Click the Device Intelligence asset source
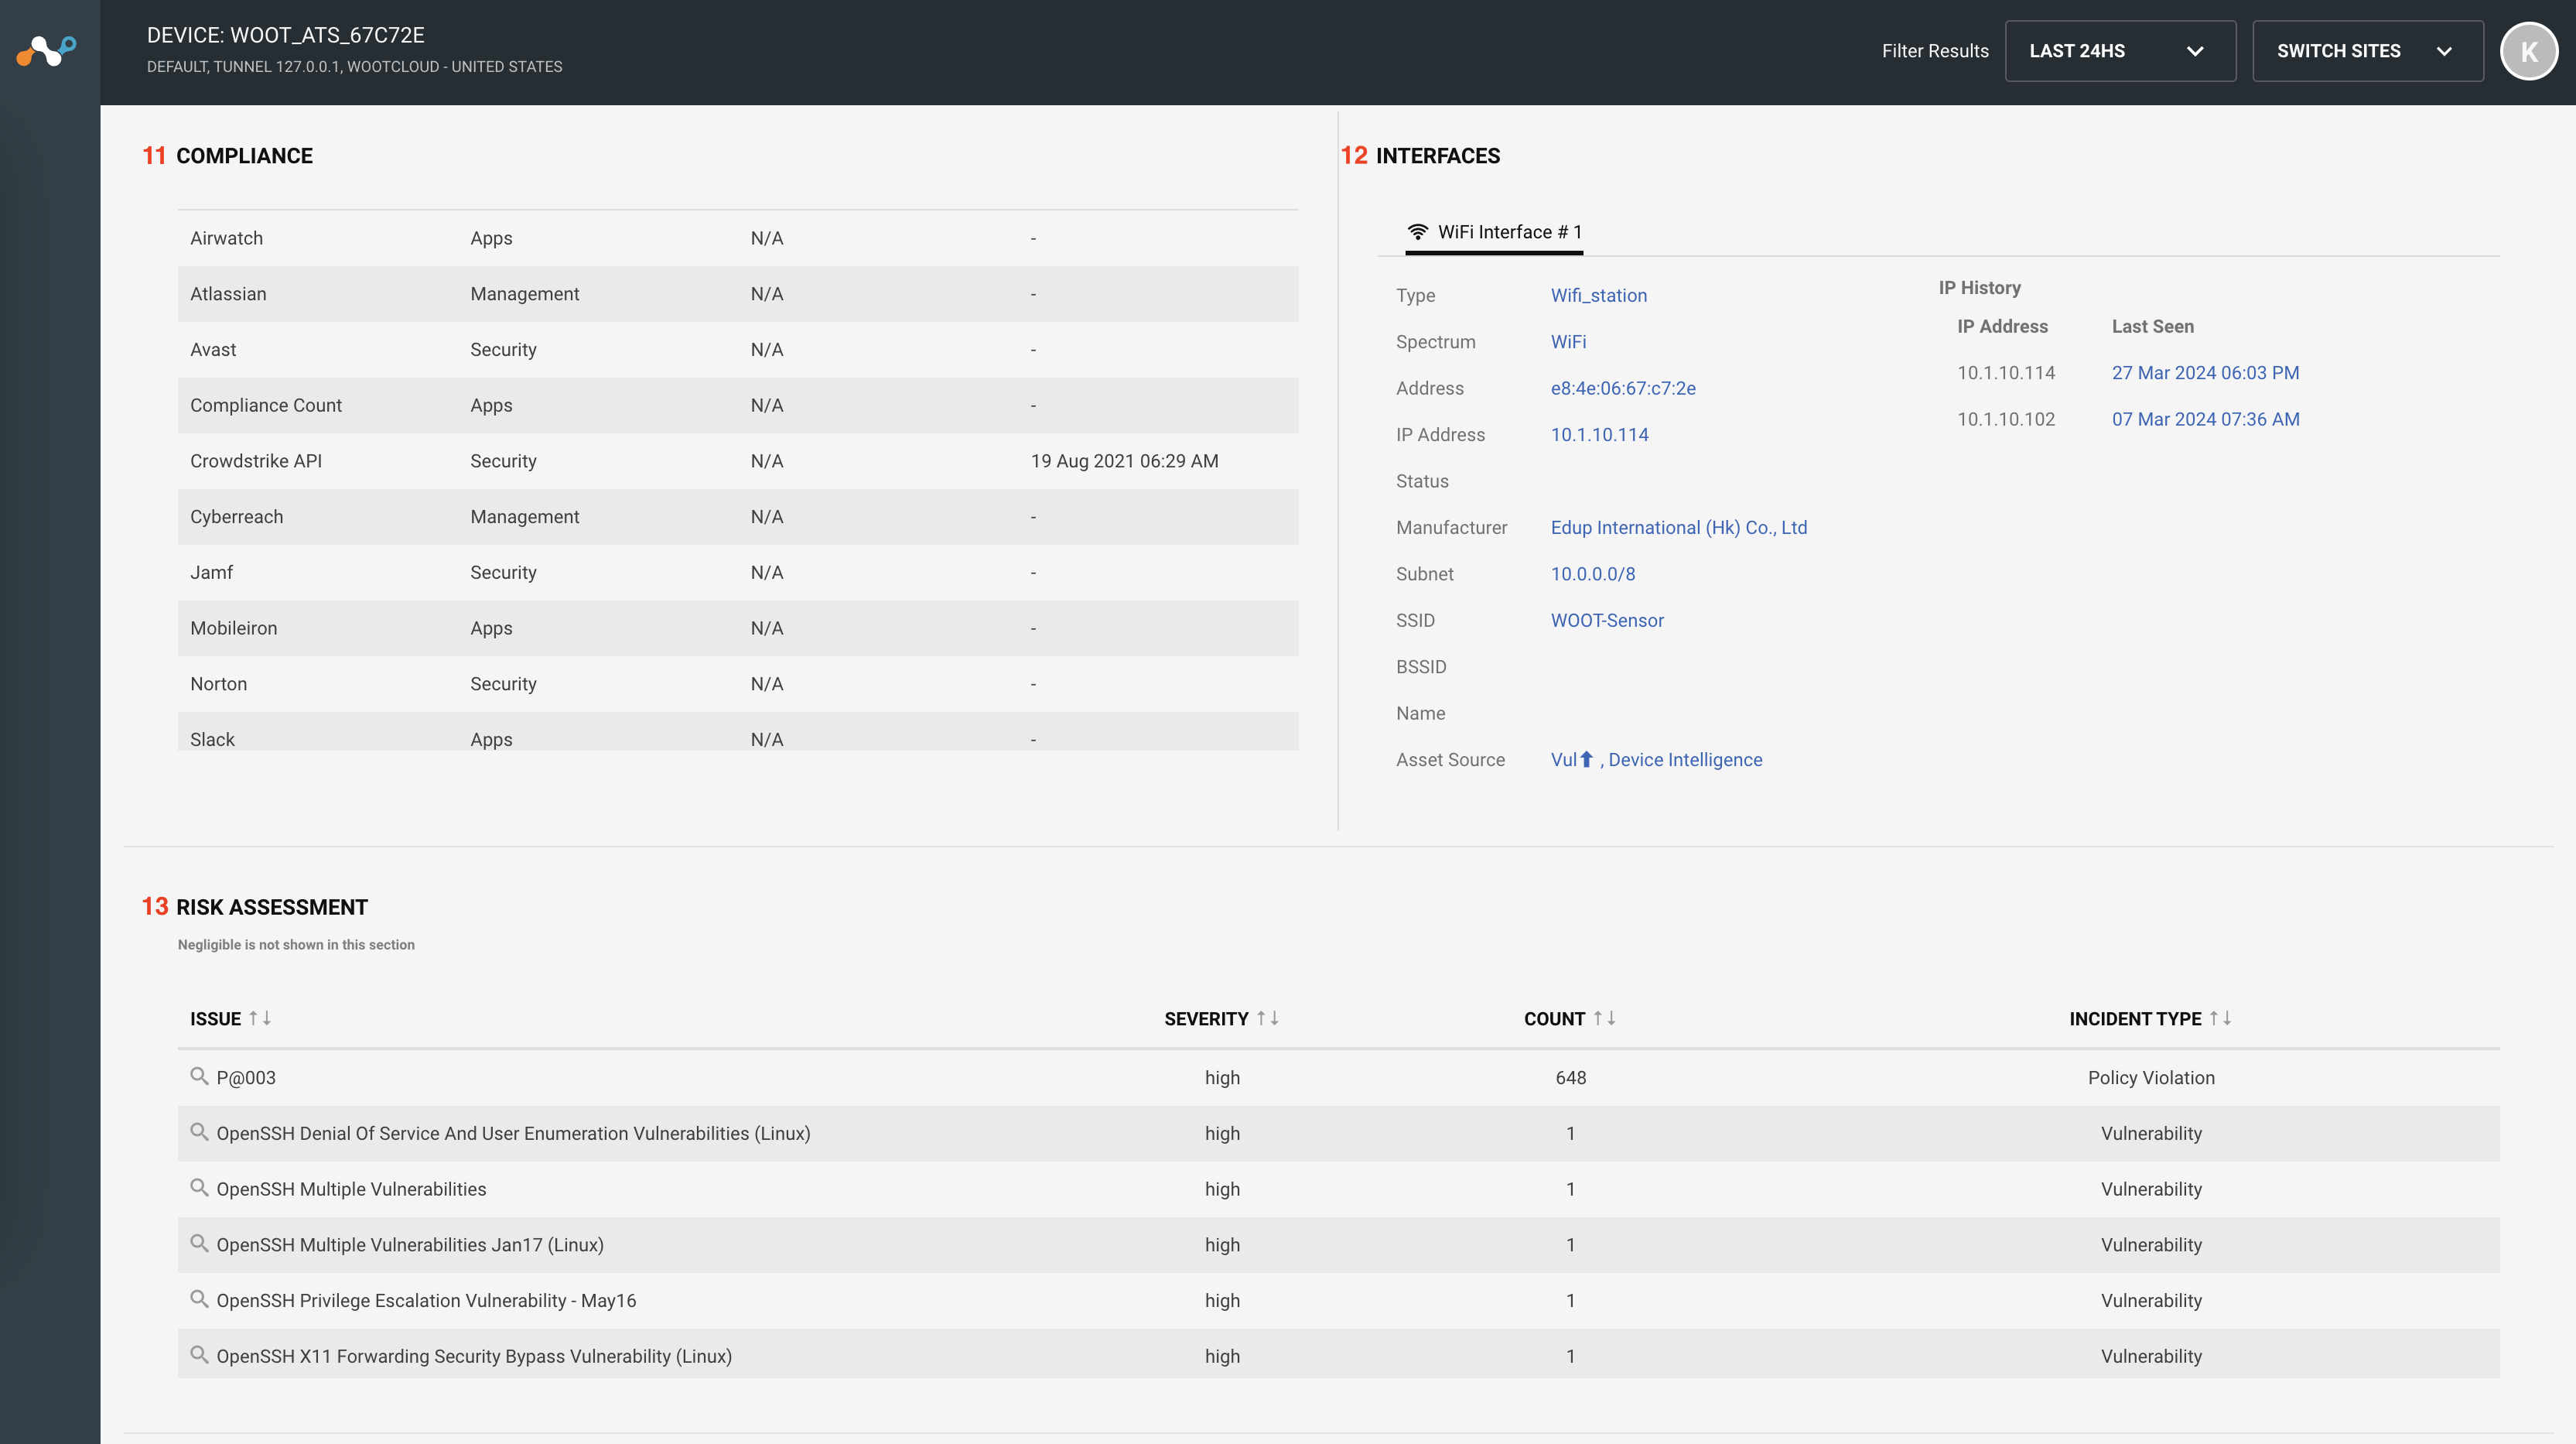The height and width of the screenshot is (1444, 2576). pos(1685,759)
